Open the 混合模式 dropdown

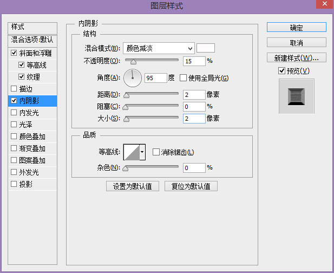click(158, 48)
